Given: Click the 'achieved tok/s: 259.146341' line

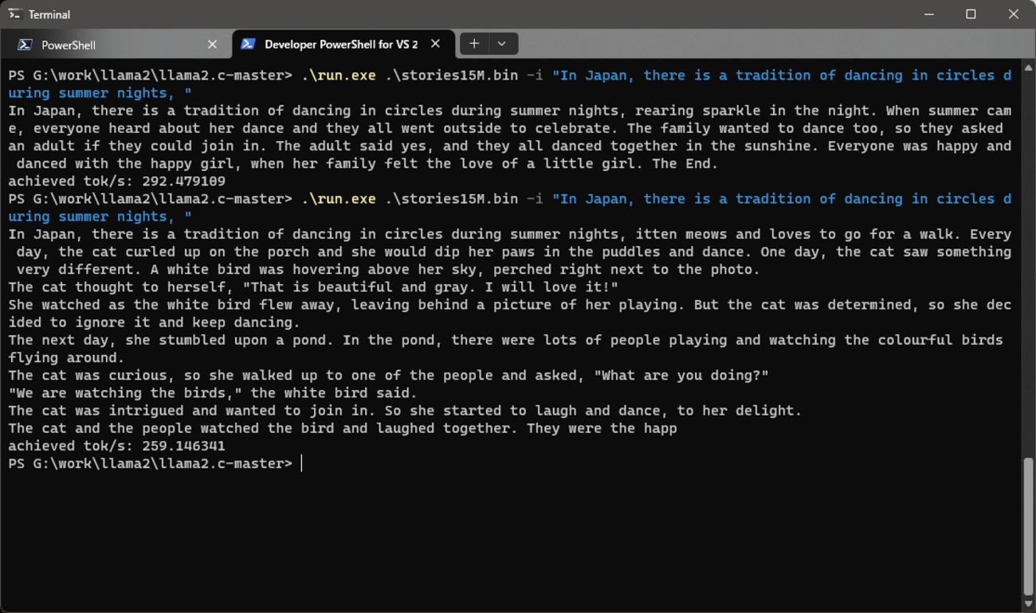Looking at the screenshot, I should [117, 446].
